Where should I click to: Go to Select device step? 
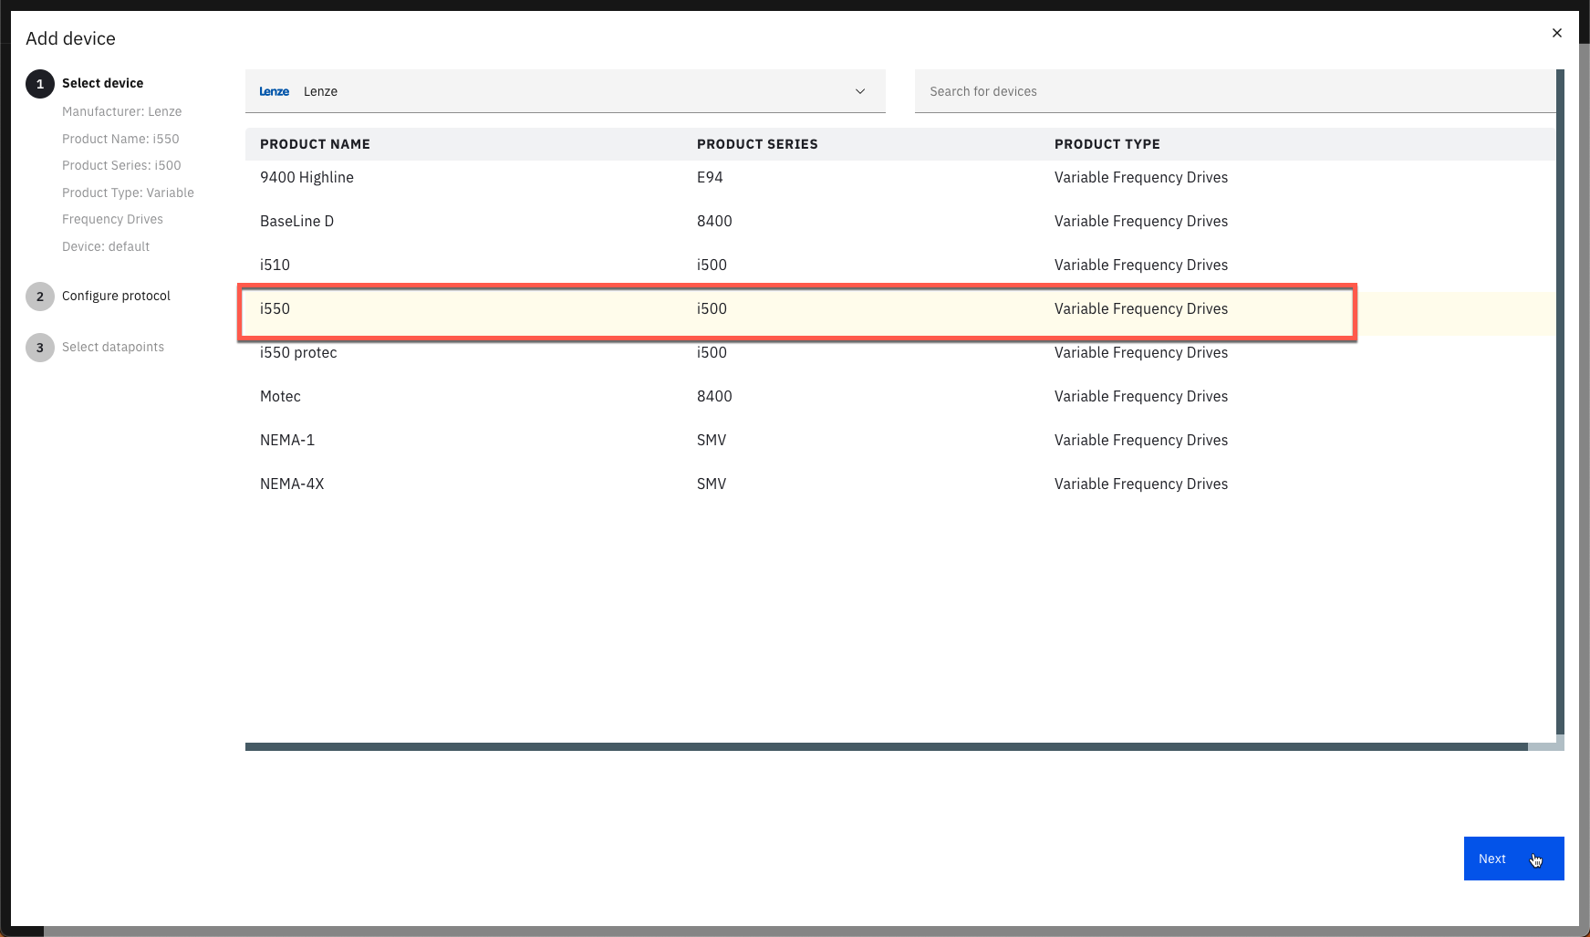coord(102,83)
